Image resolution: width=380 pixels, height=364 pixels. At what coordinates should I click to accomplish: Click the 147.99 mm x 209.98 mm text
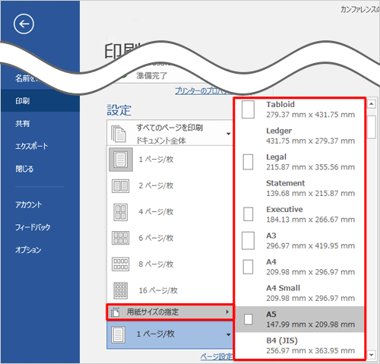[310, 324]
